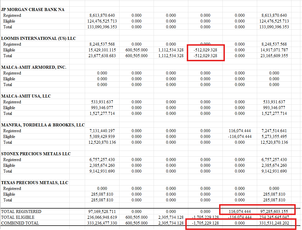Click JP Morgan Total closing value 133,090,396.353
Screen dimensions: 302x230
274,27
